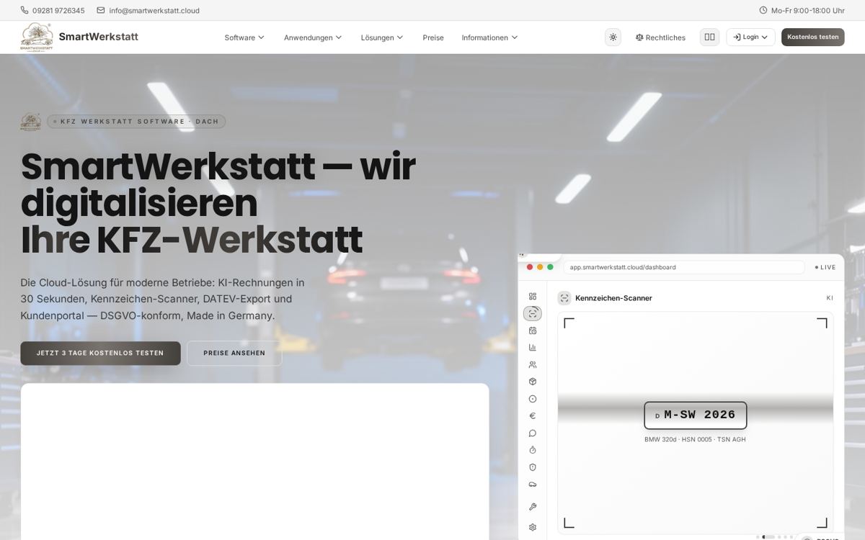Expand the Anwendungen menu
Image resolution: width=865 pixels, height=540 pixels.
point(313,37)
